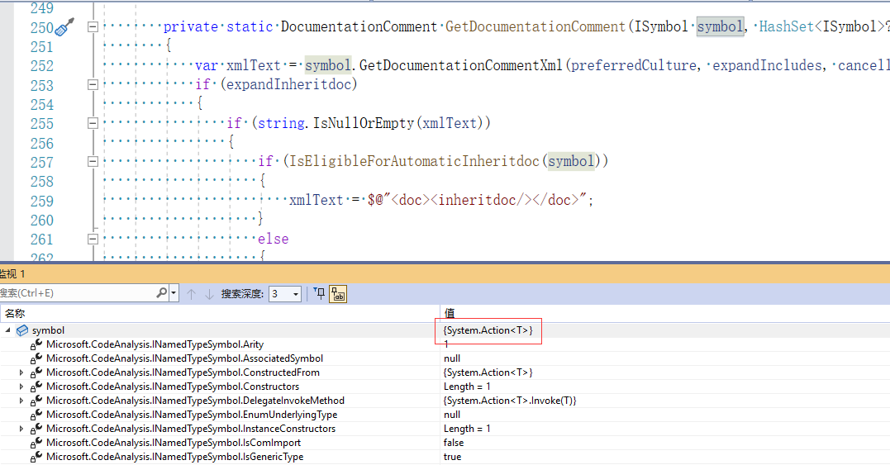Select the EnumUnderlyingType property row
Viewport: 890px width, 465px height.
coord(445,415)
